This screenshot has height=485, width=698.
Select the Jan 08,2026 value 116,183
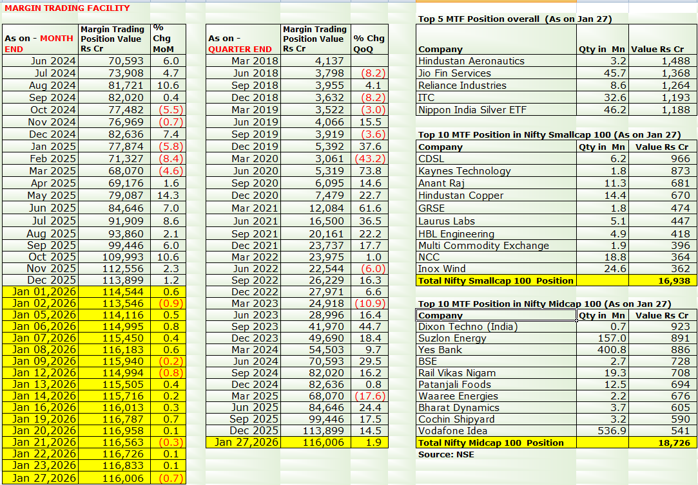pyautogui.click(x=115, y=349)
